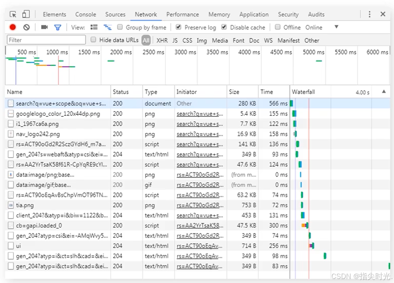Click waterfall bar of ui request row
Viewport: 394px width, 283px height.
312,246
